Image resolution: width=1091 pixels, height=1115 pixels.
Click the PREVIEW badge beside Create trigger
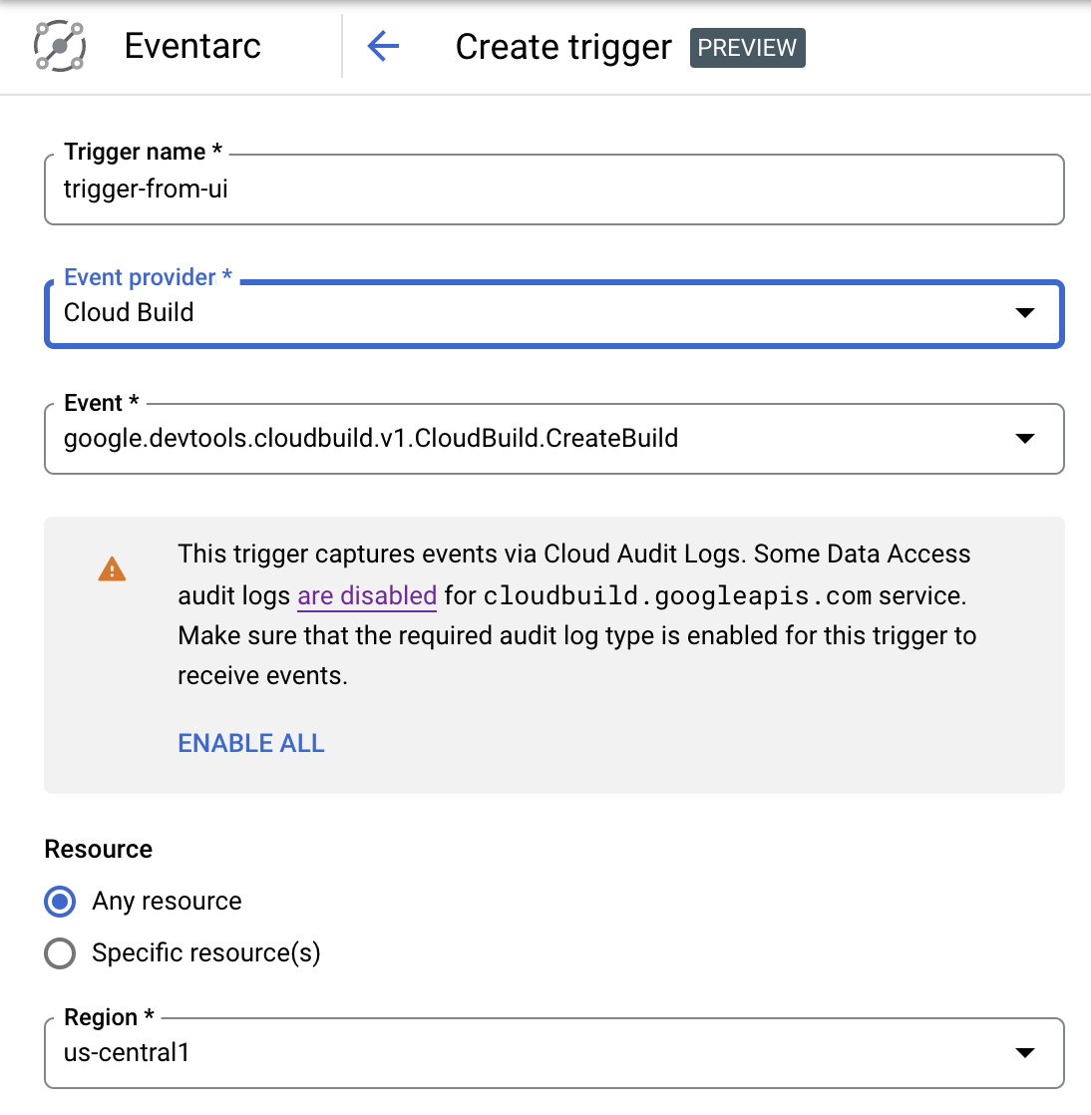(747, 48)
